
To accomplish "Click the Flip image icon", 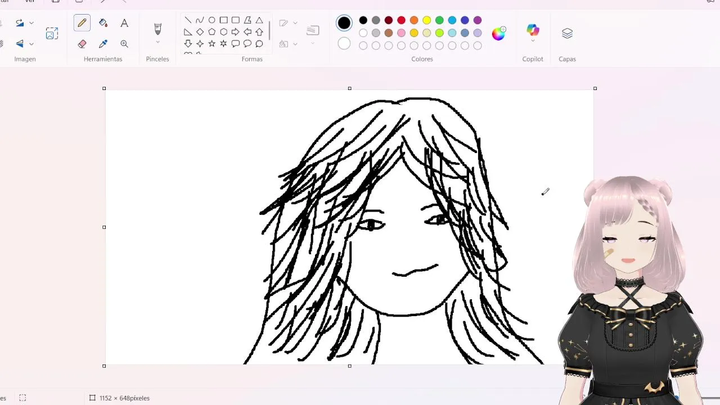I will tap(20, 44).
